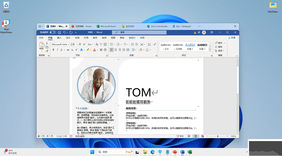The width and height of the screenshot is (282, 156).
Task: Click the Increase Indent icon
Action: tap(136, 44)
